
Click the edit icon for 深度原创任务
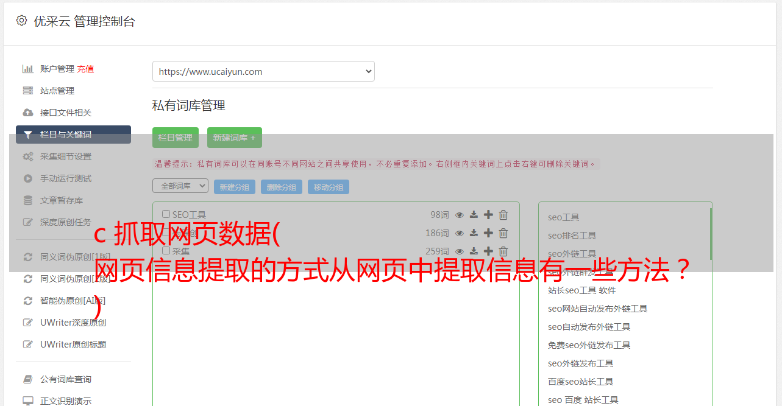pos(28,222)
